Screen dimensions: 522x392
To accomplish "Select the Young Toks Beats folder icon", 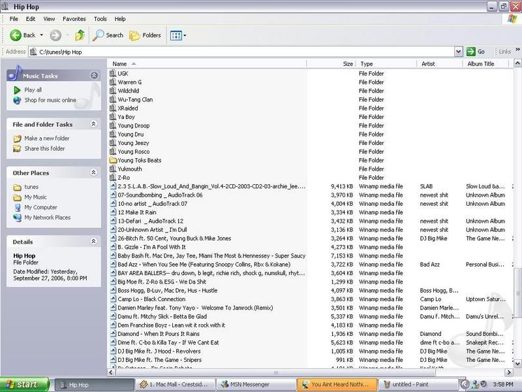I will coord(113,160).
